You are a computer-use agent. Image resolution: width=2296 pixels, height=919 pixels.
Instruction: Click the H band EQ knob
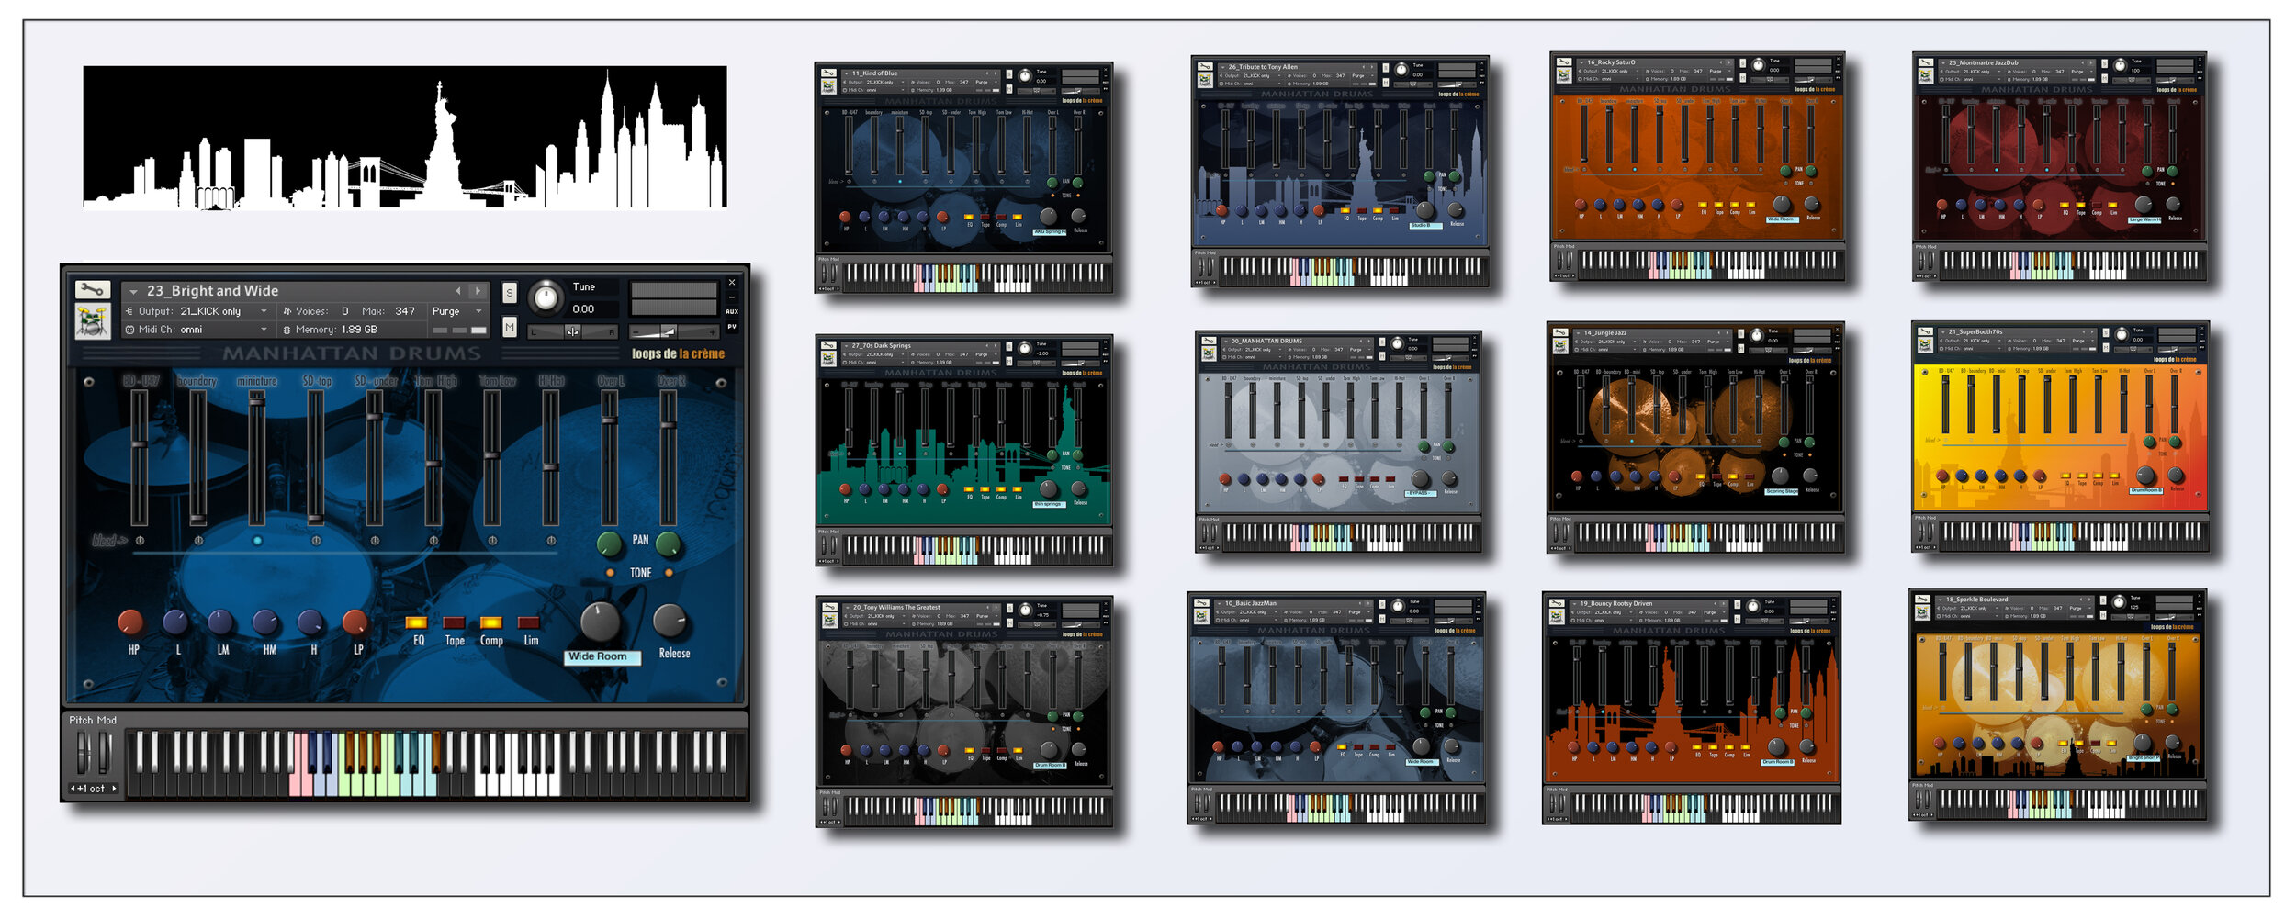pos(310,622)
